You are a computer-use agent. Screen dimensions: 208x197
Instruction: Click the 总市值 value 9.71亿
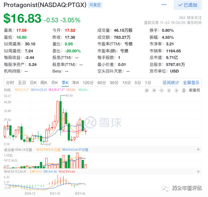click(x=172, y=58)
